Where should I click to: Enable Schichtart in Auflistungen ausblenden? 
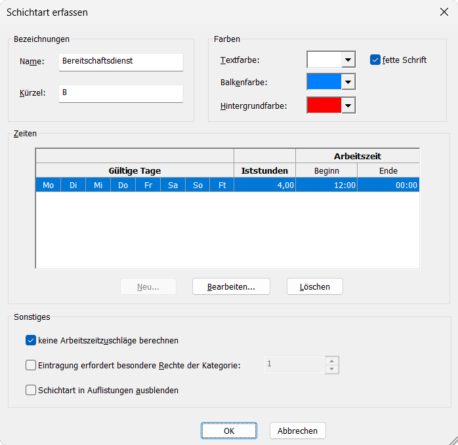tap(31, 390)
